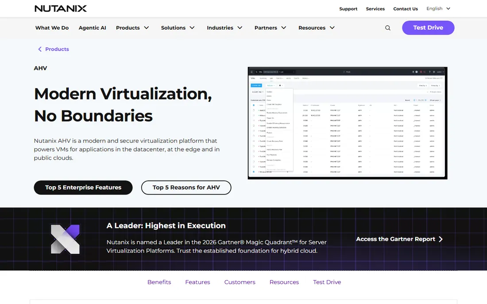Jump to the Test Drive section tab
487x304 pixels.
(x=327, y=282)
